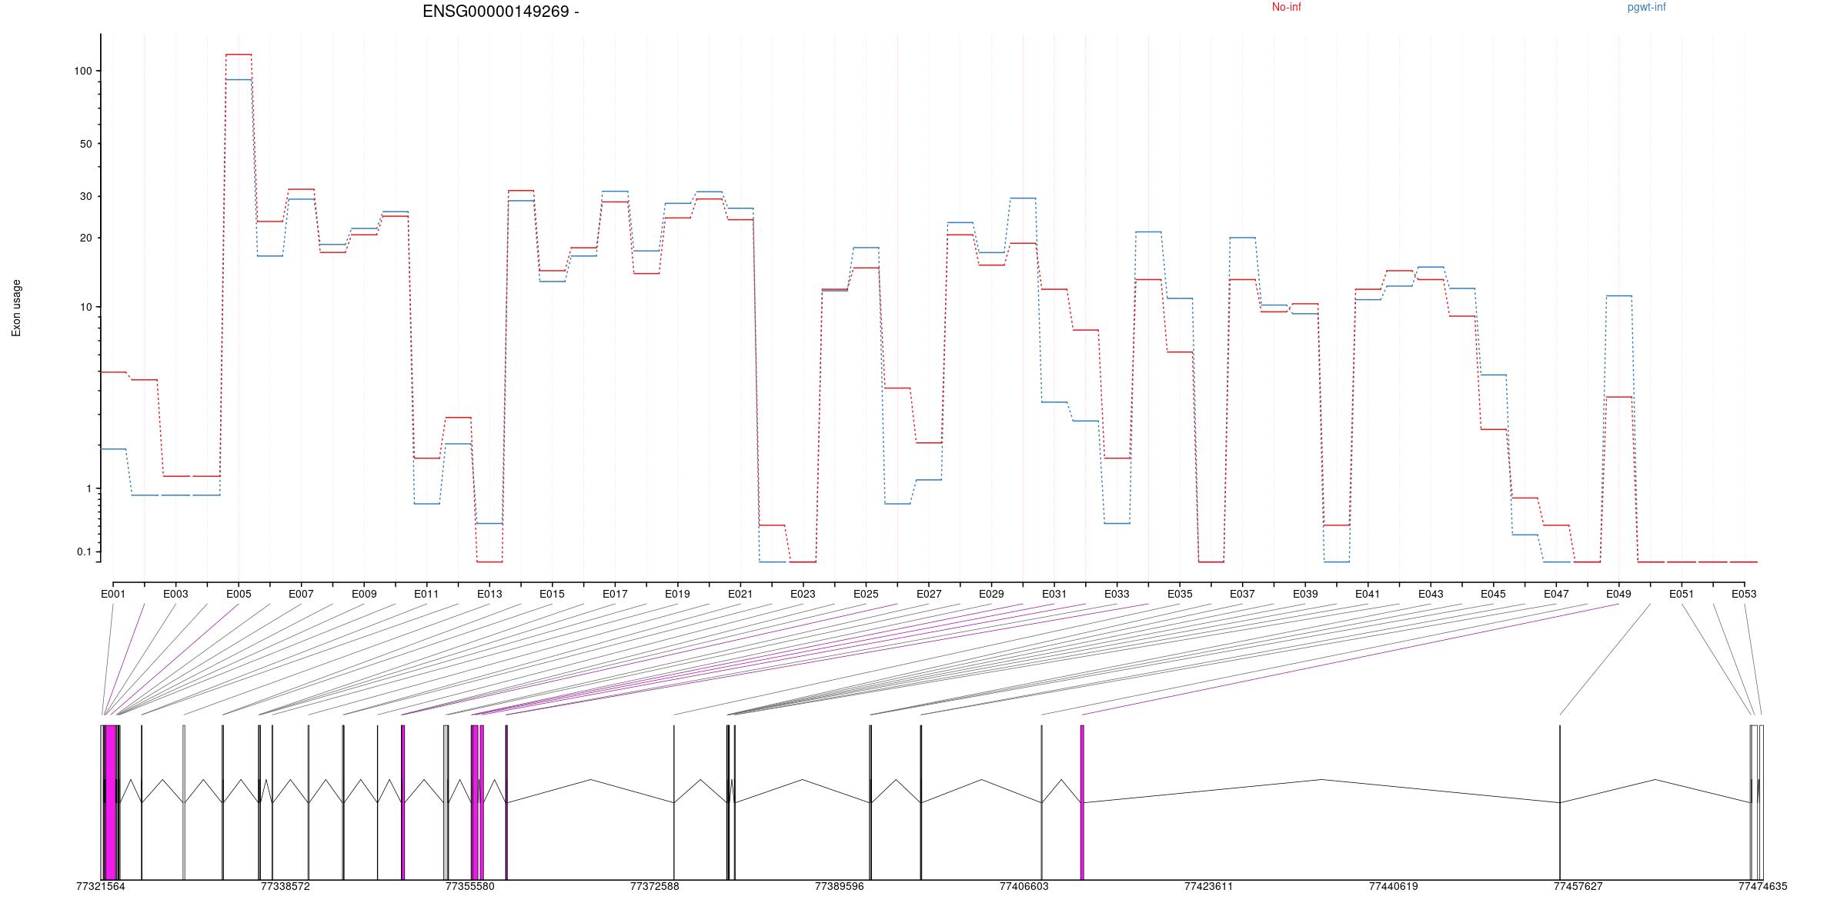
Task: Click exon label E051
Action: [x=1682, y=594]
